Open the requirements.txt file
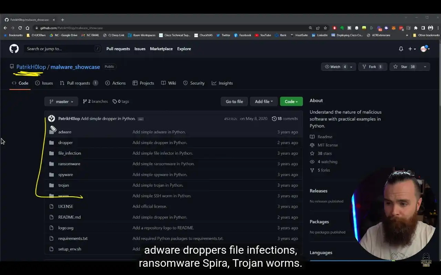The height and width of the screenshot is (275, 441). 73,239
